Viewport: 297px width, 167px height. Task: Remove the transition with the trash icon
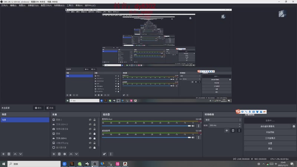(x=233, y=131)
